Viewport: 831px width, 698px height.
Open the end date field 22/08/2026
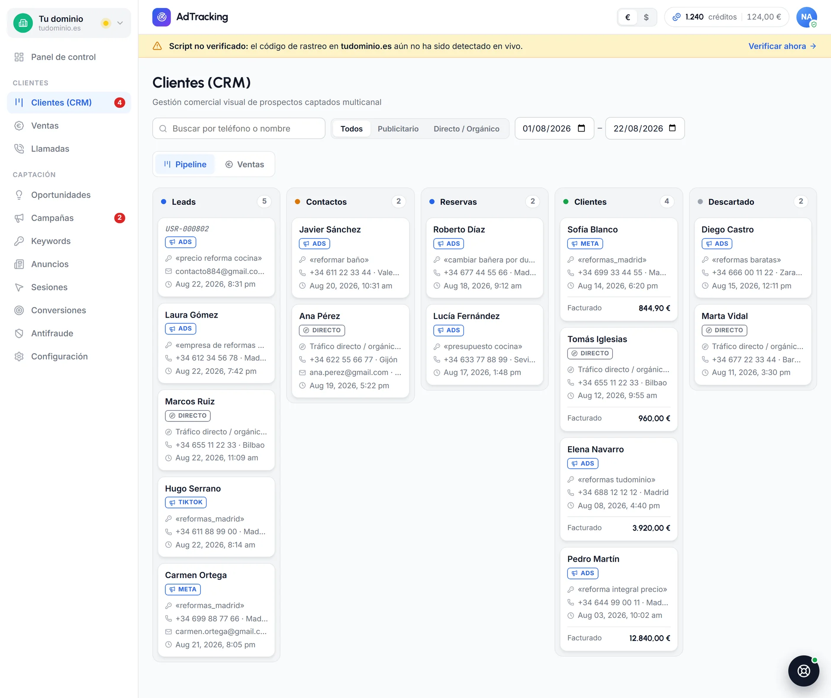coord(645,128)
